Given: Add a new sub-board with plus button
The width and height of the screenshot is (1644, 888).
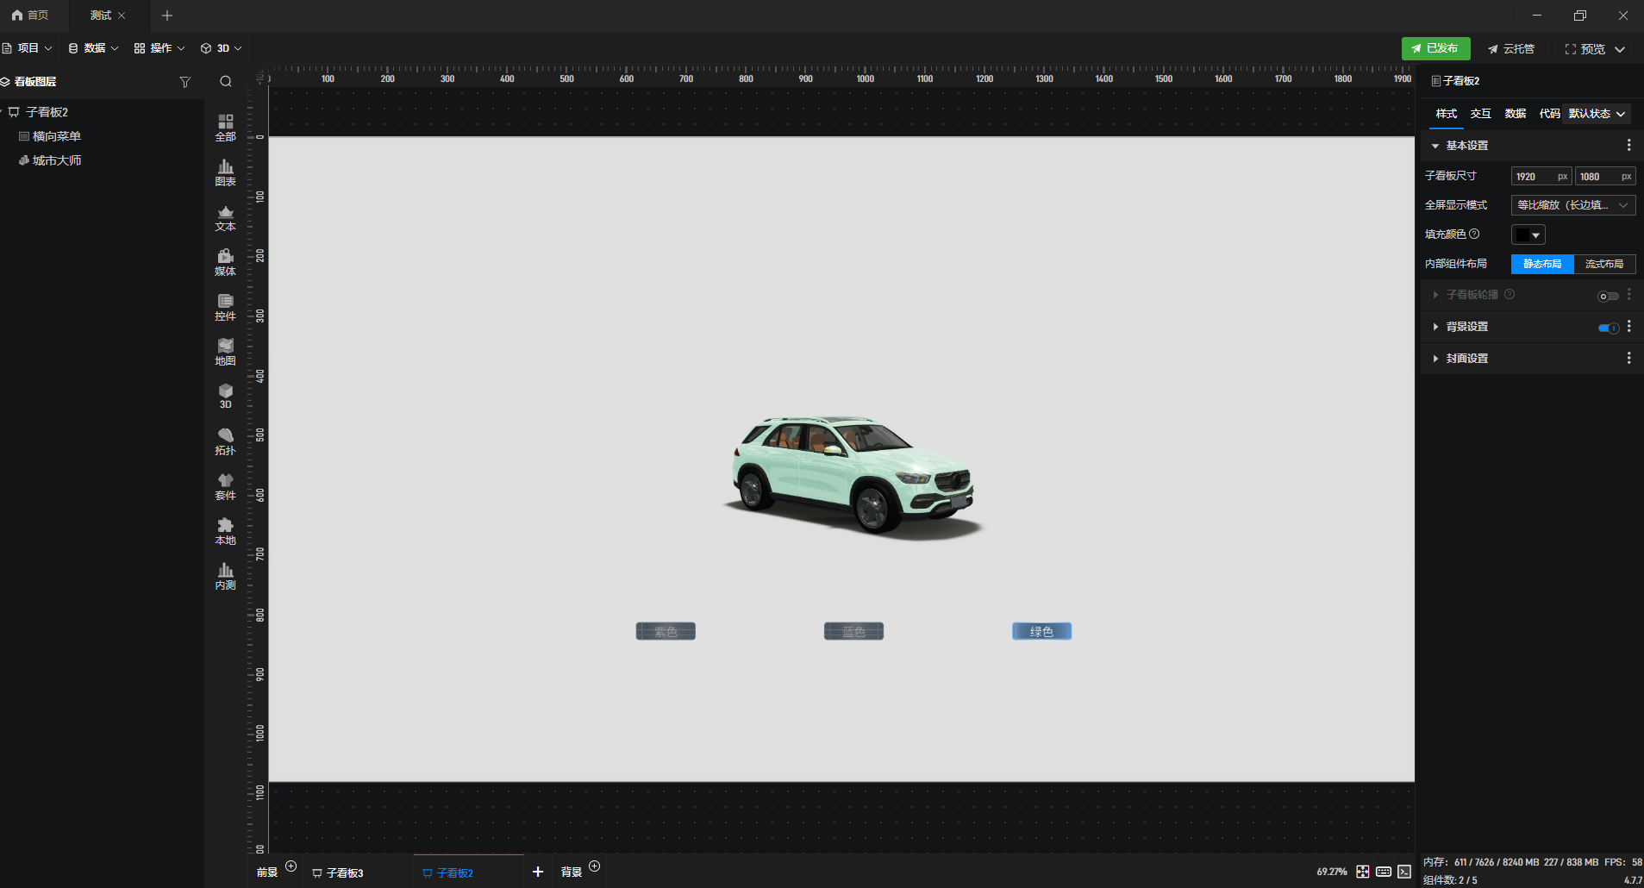Looking at the screenshot, I should 538,872.
